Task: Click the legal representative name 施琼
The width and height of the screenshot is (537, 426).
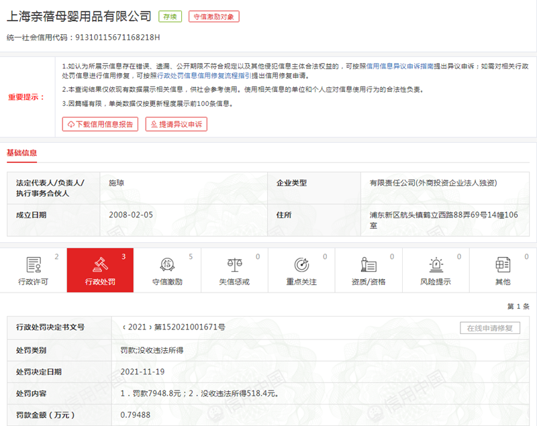Action: click(x=116, y=183)
